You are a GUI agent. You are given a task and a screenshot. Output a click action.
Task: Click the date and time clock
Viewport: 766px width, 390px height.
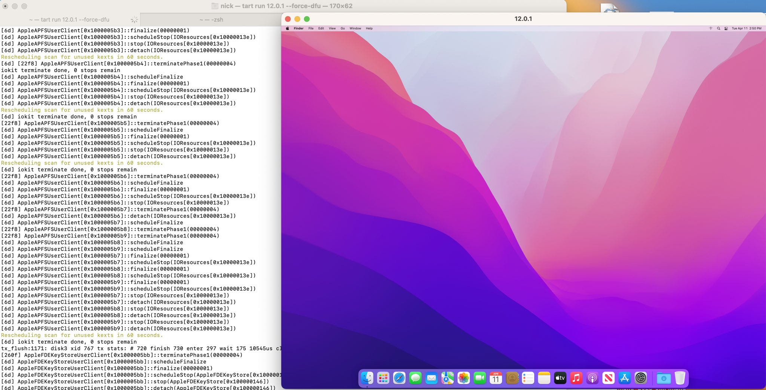pyautogui.click(x=746, y=28)
